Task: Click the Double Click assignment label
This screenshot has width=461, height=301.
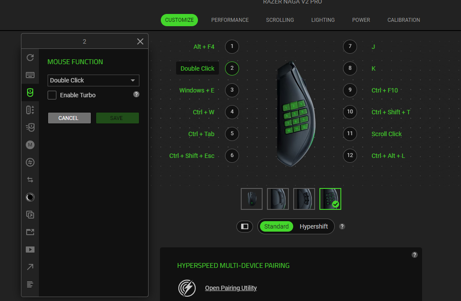Action: point(197,68)
